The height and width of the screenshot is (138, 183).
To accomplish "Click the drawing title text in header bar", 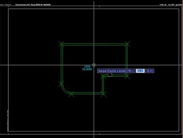I will (33, 5).
